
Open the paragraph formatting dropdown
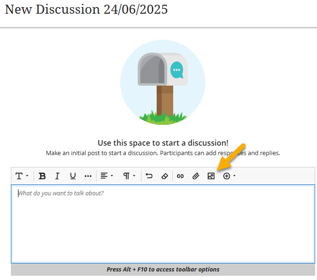click(x=129, y=176)
